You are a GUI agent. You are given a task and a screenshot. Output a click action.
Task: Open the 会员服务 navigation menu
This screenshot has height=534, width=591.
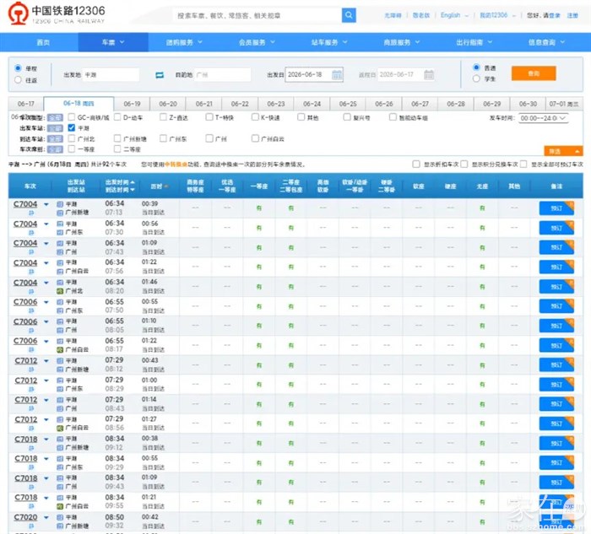click(257, 42)
